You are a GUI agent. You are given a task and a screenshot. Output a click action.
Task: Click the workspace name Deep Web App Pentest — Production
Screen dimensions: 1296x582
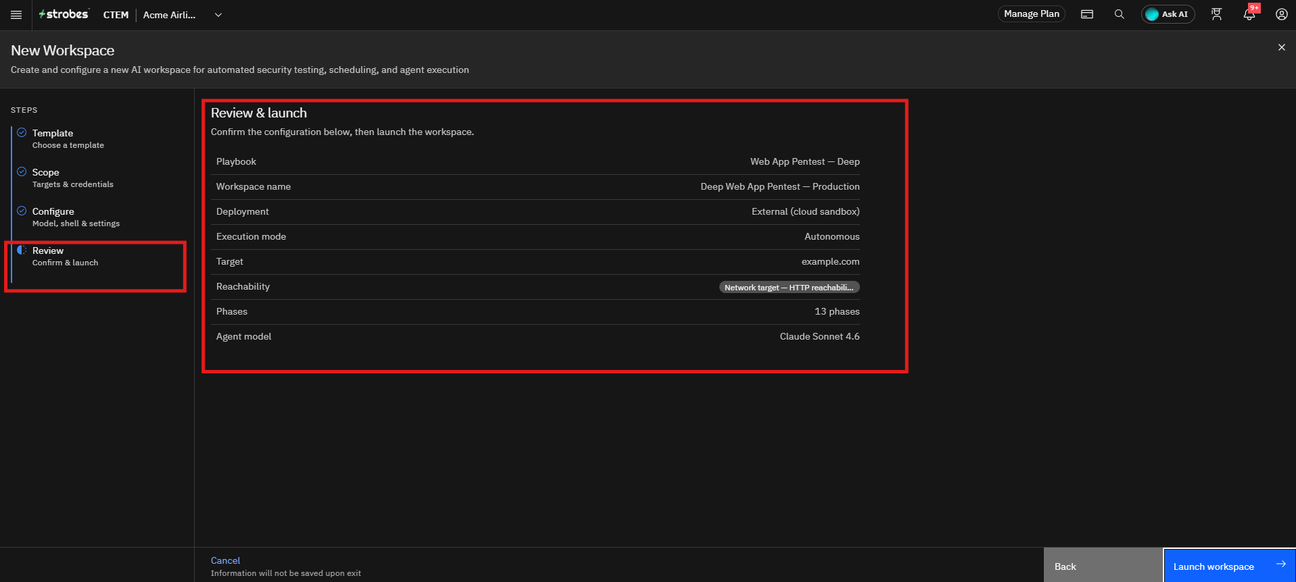coord(780,186)
